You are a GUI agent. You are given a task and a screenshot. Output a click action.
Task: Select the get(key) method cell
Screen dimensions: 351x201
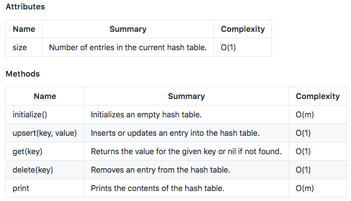(45, 151)
